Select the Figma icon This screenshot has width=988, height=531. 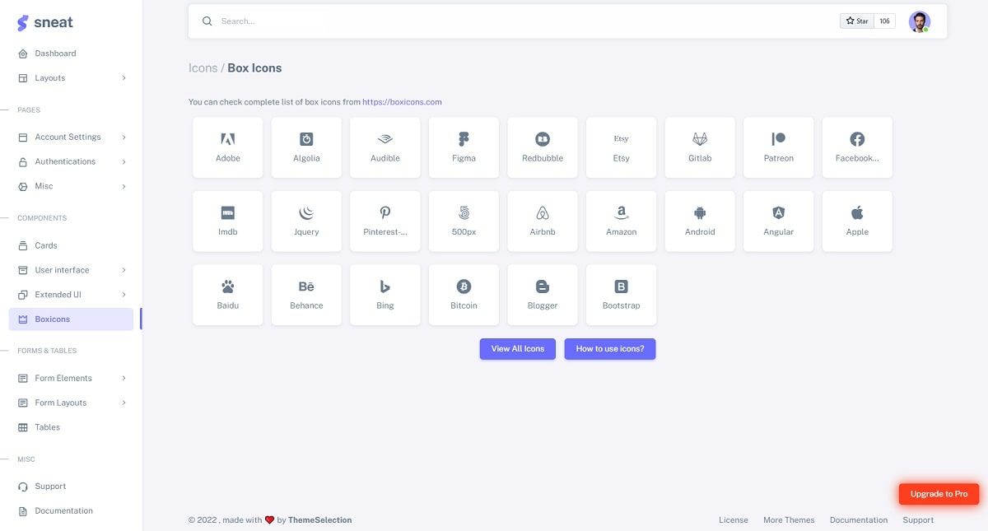point(463,146)
